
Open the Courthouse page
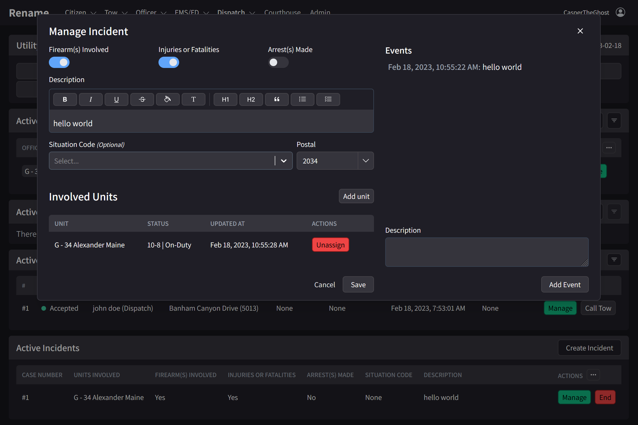pyautogui.click(x=282, y=12)
